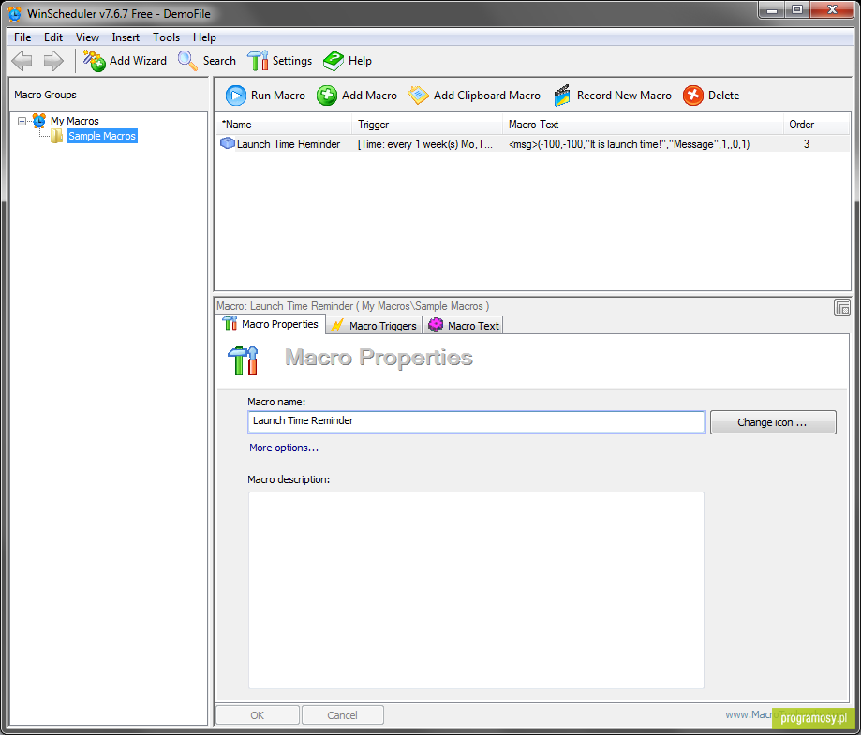Click the Cancel button

(342, 715)
